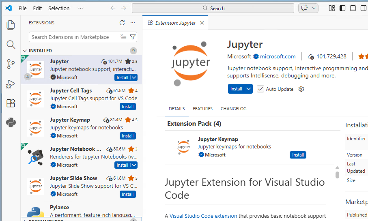
Task: Open the Explorer view in activity bar
Action: point(11,25)
